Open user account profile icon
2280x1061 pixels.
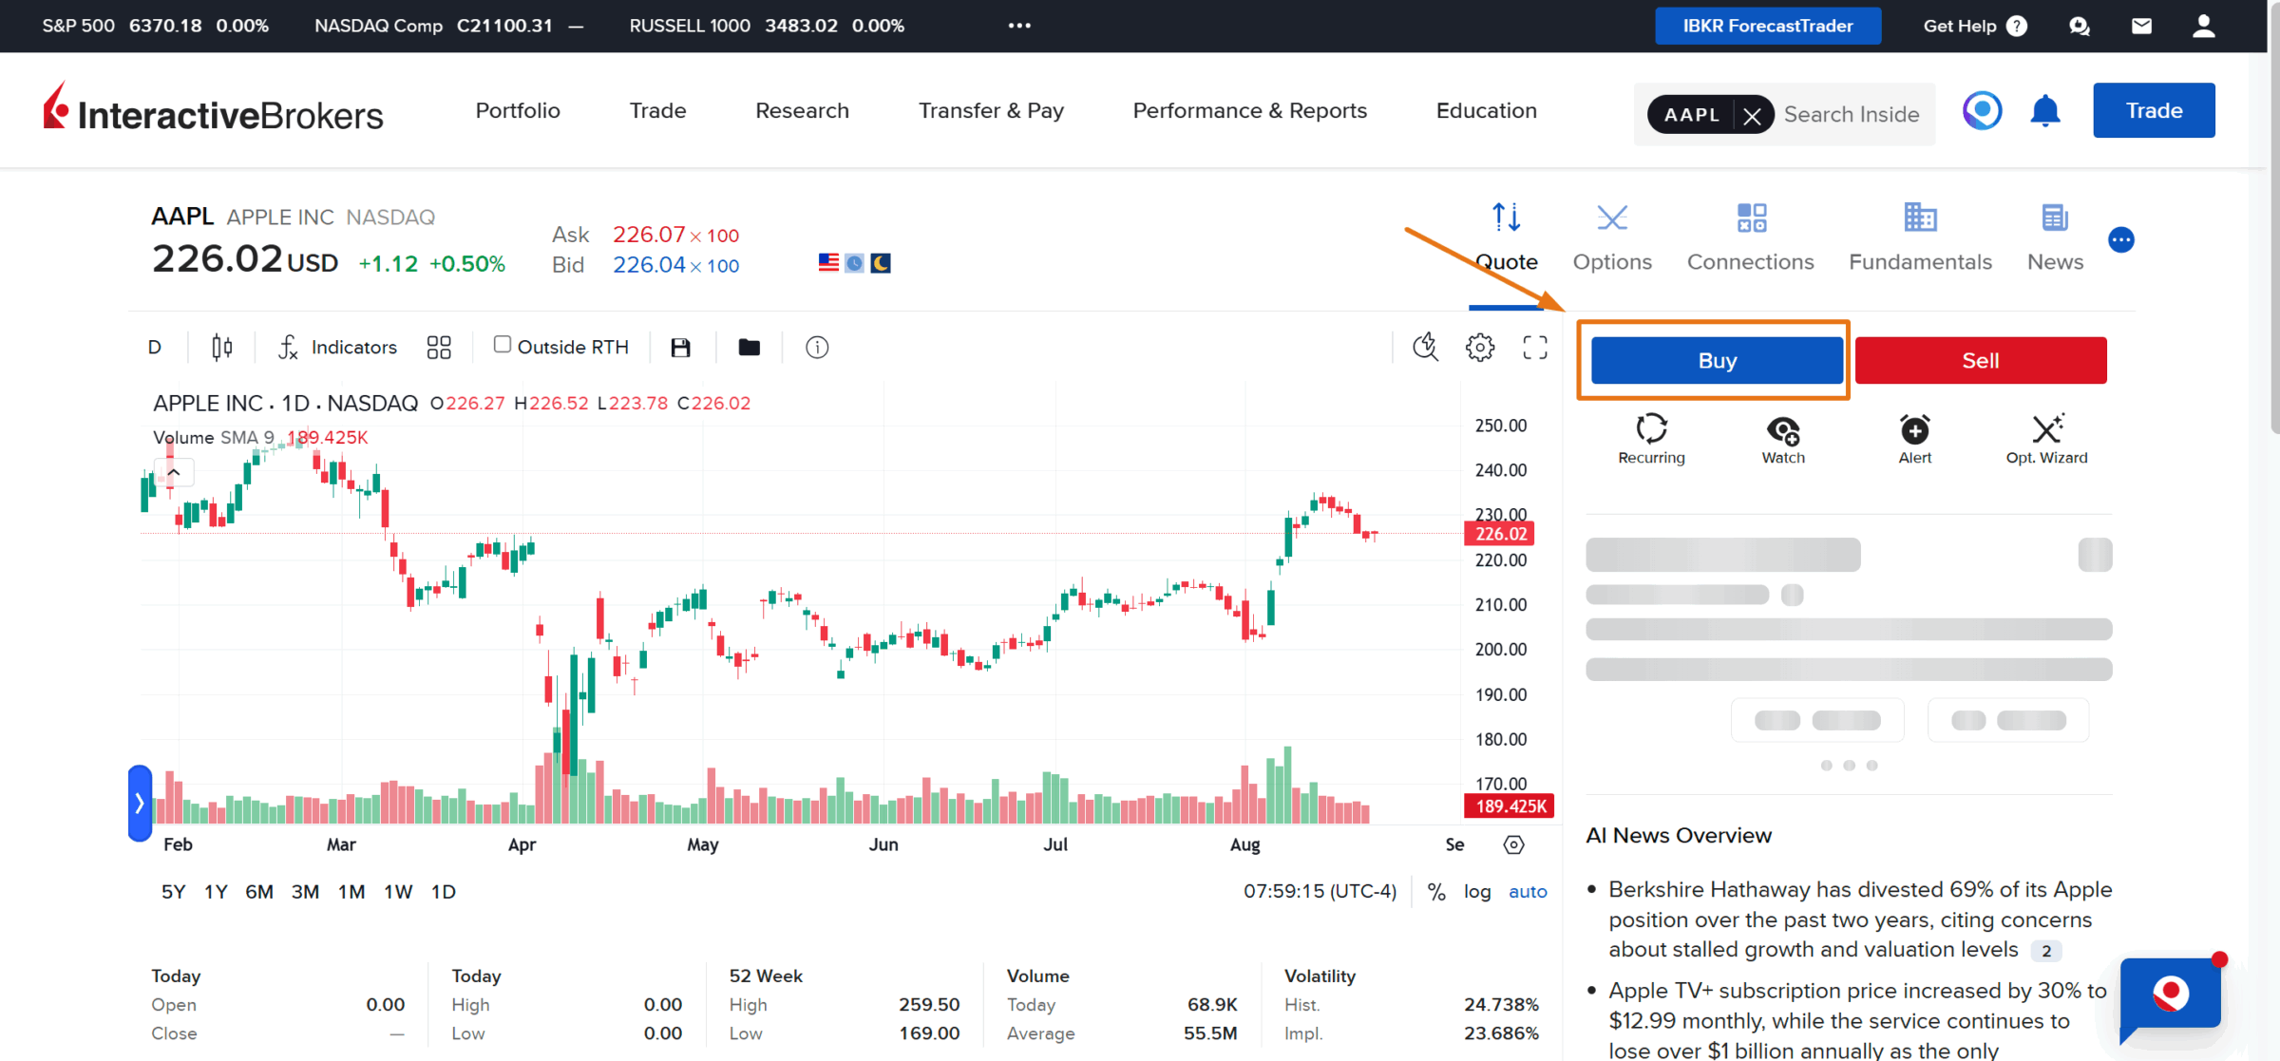[x=2204, y=26]
